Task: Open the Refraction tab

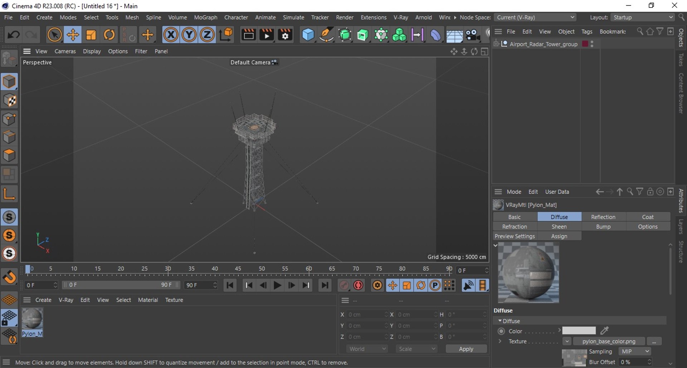Action: point(515,227)
